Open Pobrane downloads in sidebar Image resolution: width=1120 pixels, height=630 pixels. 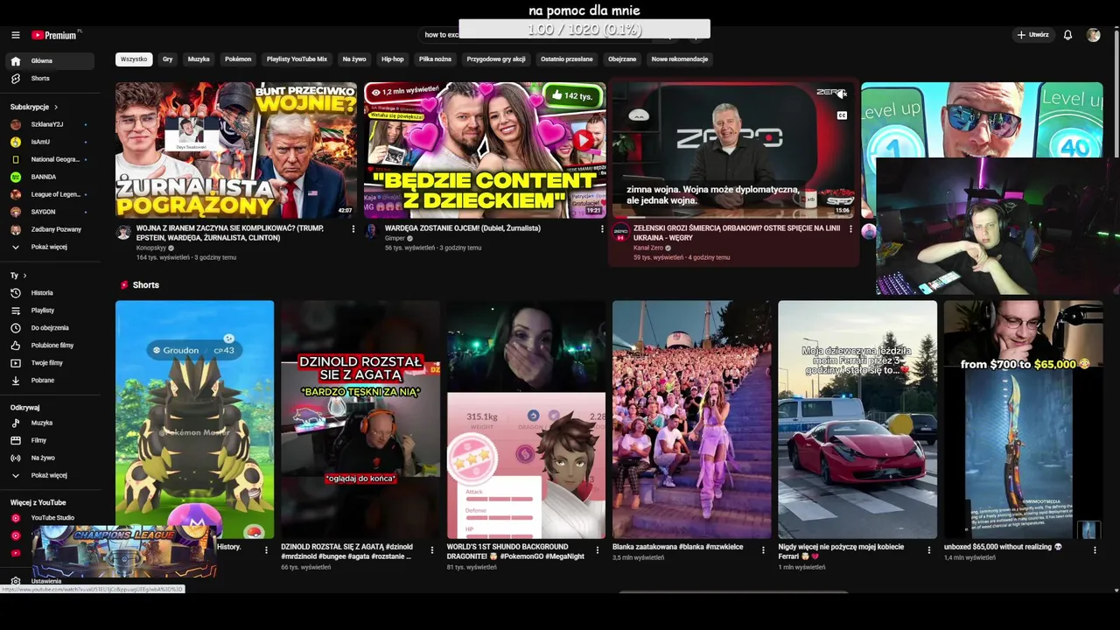[x=50, y=381]
